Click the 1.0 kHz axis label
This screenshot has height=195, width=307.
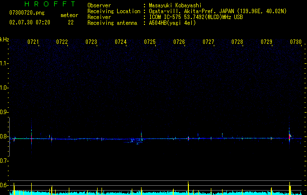point(4,88)
